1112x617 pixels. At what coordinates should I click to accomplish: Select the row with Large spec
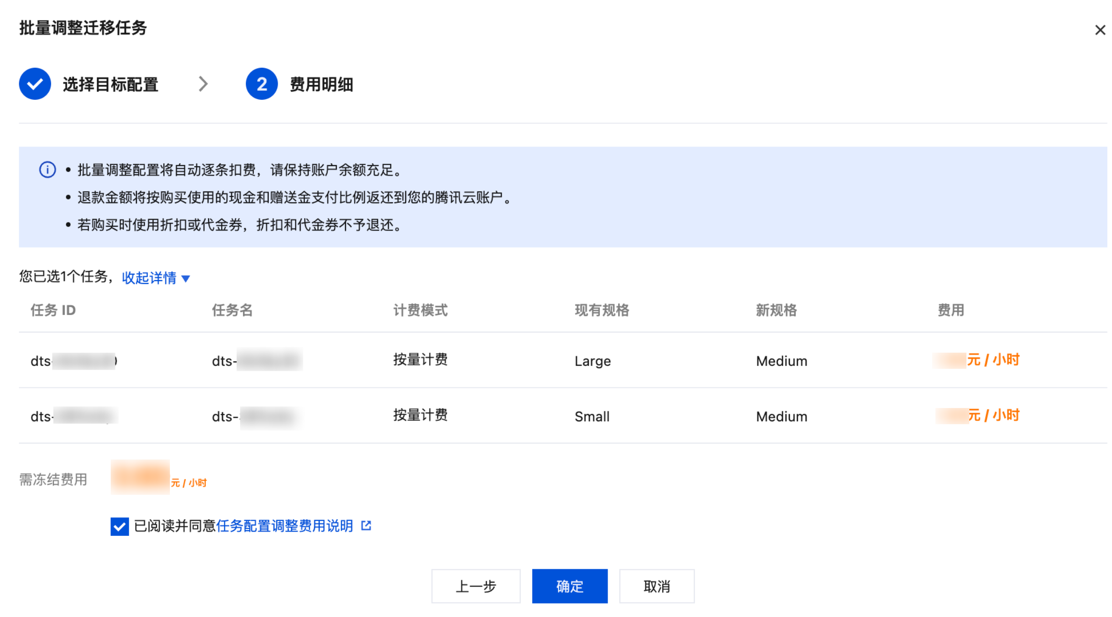[592, 361]
